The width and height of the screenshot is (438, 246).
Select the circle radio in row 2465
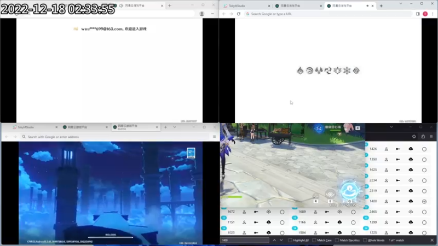click(424, 212)
